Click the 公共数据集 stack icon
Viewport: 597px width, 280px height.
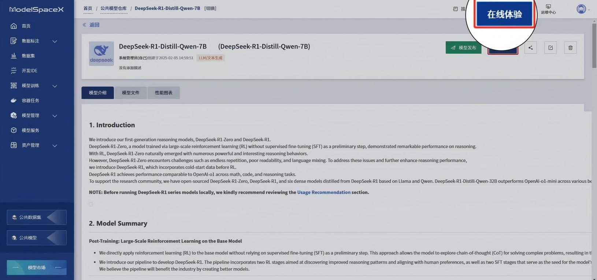[14, 217]
